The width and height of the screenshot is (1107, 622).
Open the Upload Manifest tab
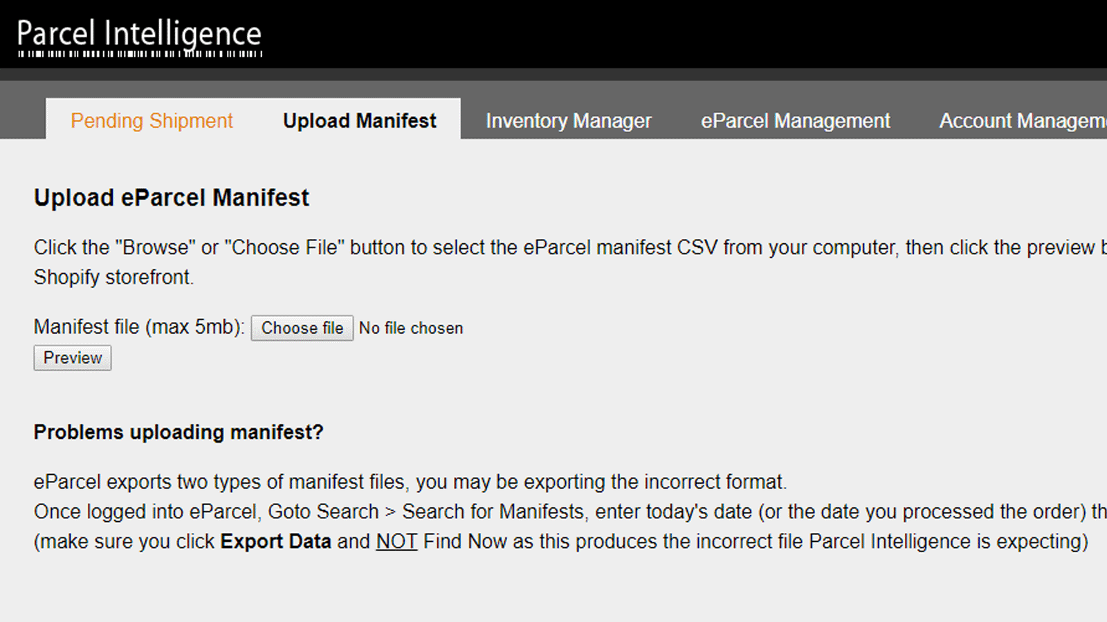pos(358,120)
